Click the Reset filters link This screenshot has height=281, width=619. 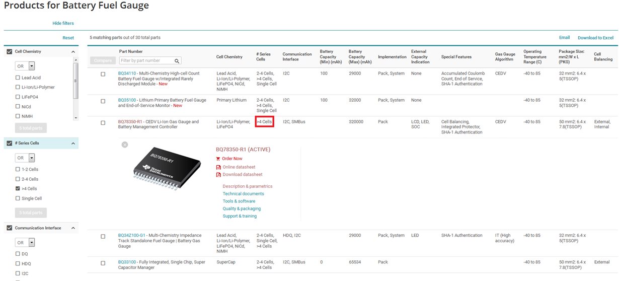[68, 38]
